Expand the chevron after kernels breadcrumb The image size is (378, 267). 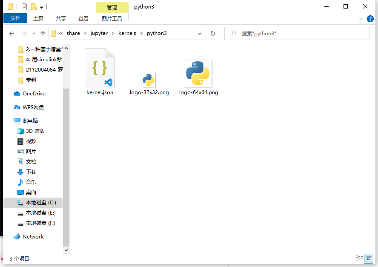point(141,34)
